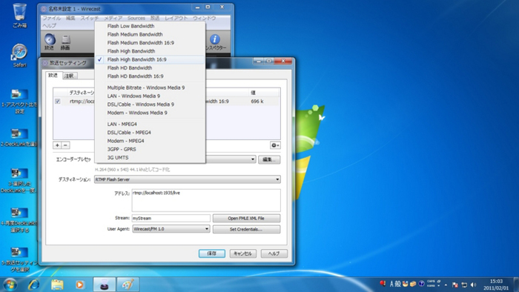The width and height of the screenshot is (519, 292).
Task: Open the Sources menu in Wirecast
Action: pos(136,19)
